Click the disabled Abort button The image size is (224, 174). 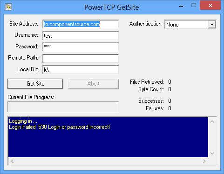[x=93, y=84]
